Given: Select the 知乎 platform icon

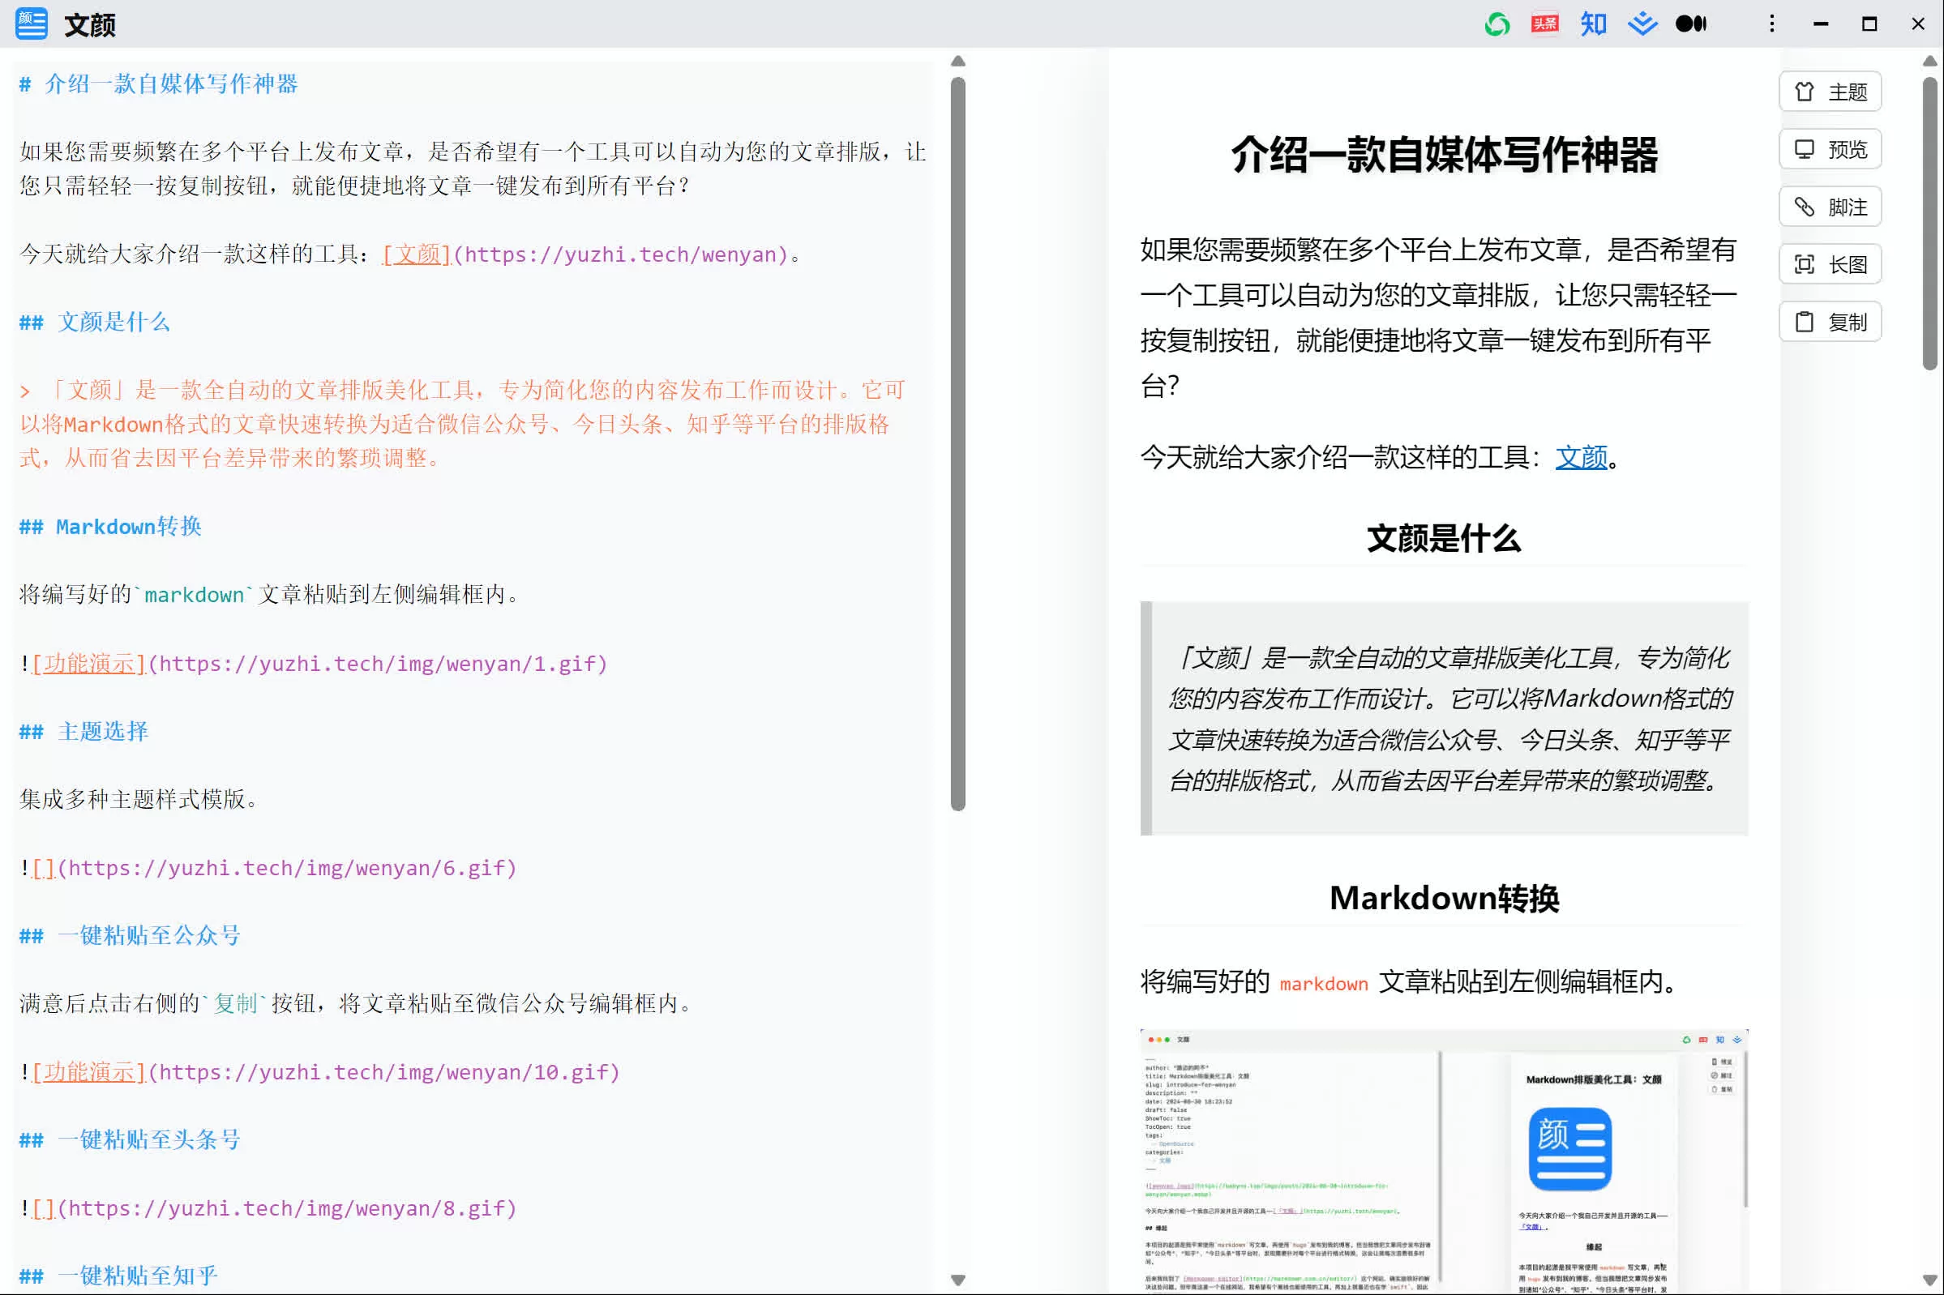Looking at the screenshot, I should pyautogui.click(x=1594, y=24).
